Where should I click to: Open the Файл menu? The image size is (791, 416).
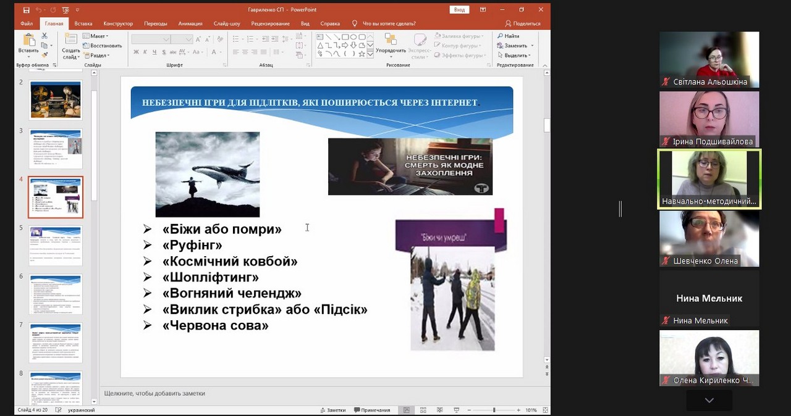[27, 23]
